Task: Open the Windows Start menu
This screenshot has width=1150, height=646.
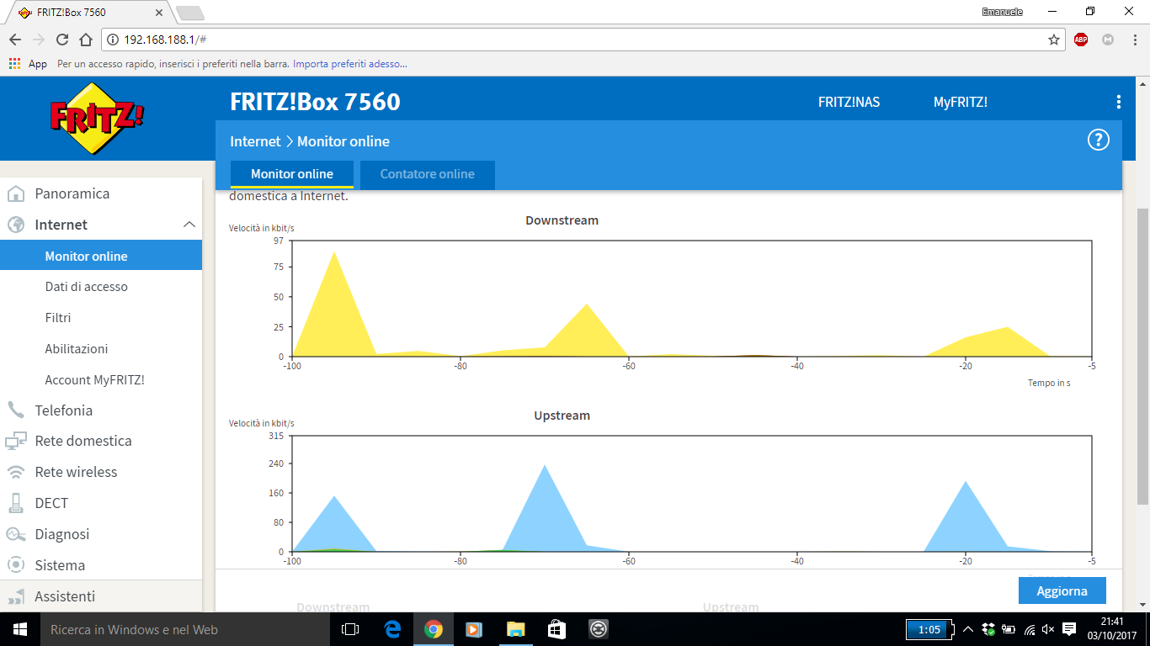Action: pyautogui.click(x=20, y=629)
